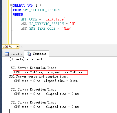Image resolution: width=117 pixels, height=113 pixels.
Task: Click last 'SQL Server Execution Times:' heading
Action: click(x=34, y=102)
